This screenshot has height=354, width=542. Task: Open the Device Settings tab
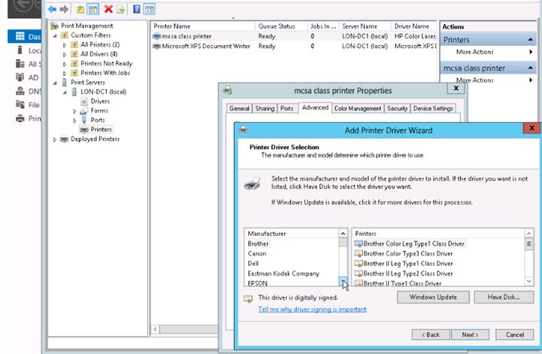(x=433, y=108)
